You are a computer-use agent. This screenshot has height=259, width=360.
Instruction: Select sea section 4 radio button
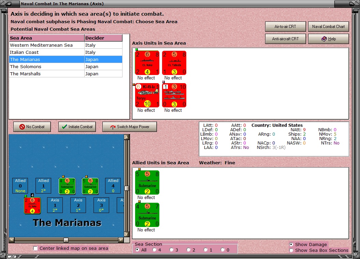[x=154, y=249]
